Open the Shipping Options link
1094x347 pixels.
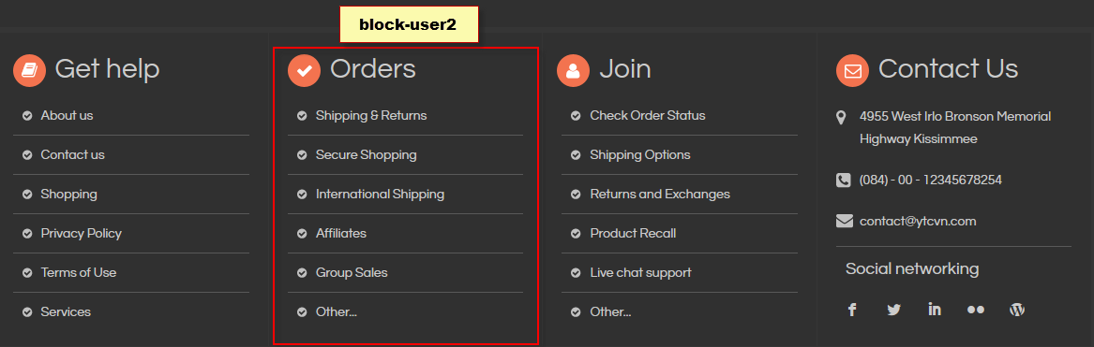pyautogui.click(x=640, y=154)
